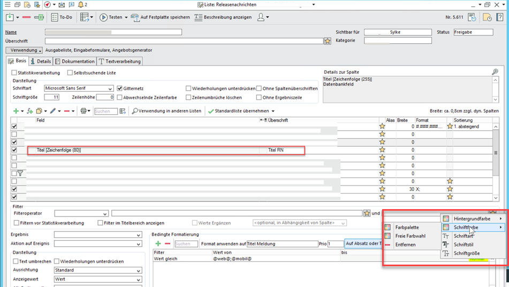Screen dimensions: 509x287
Task: Click the printer icon in the field list toolbar
Action: (x=83, y=111)
